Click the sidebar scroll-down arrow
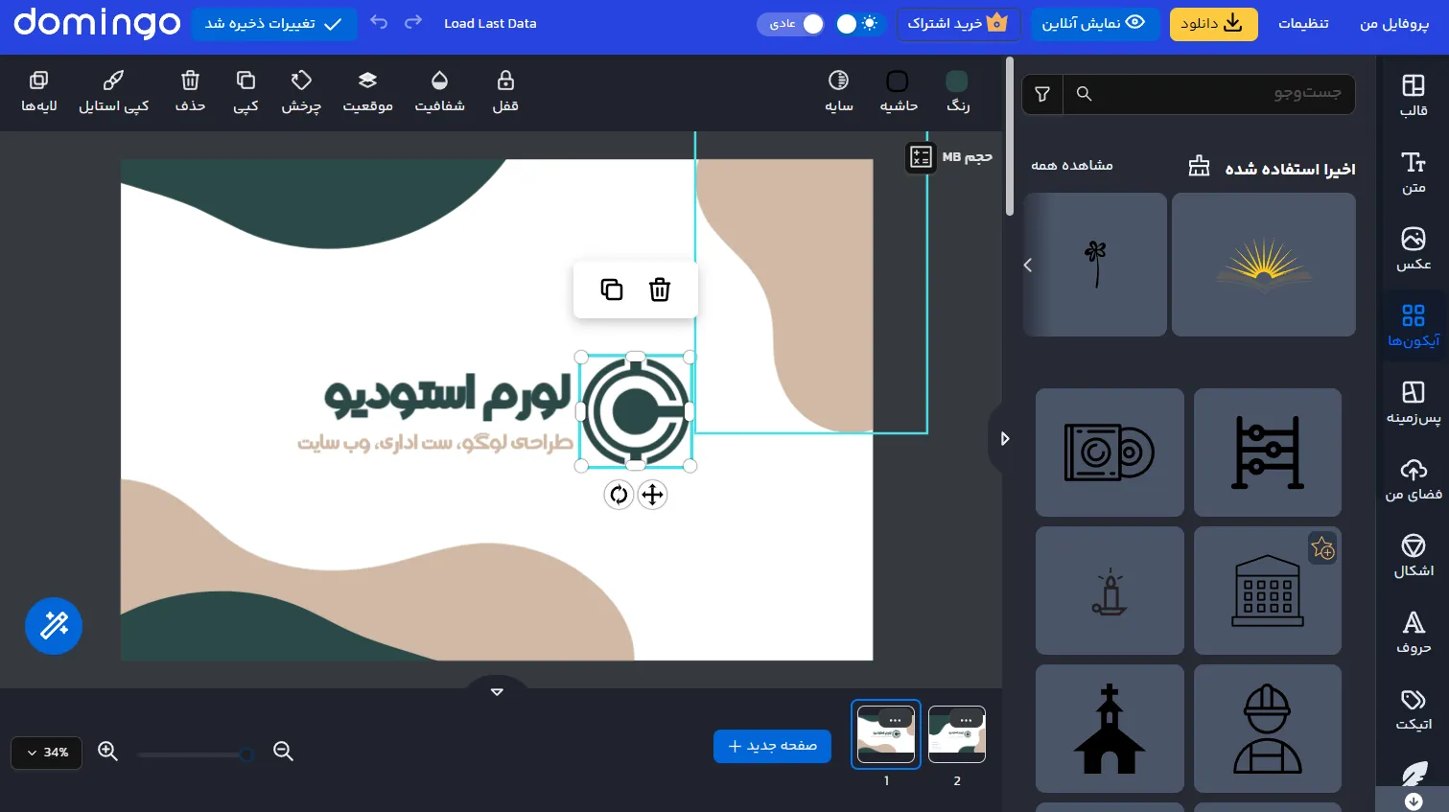This screenshot has height=812, width=1449. [x=1413, y=800]
